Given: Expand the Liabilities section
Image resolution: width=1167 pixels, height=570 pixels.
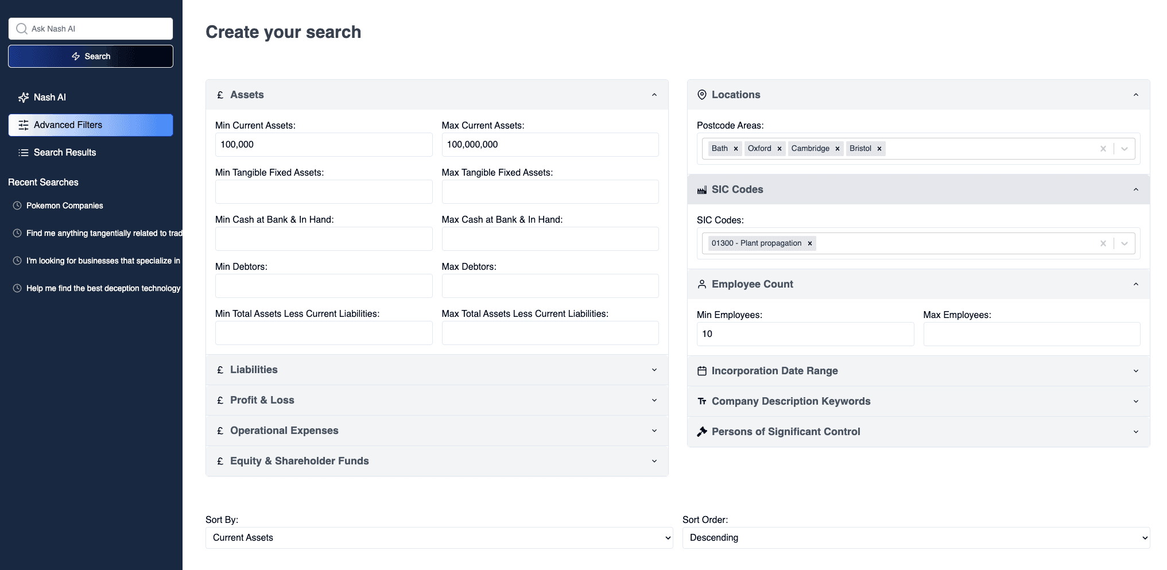Looking at the screenshot, I should point(436,370).
